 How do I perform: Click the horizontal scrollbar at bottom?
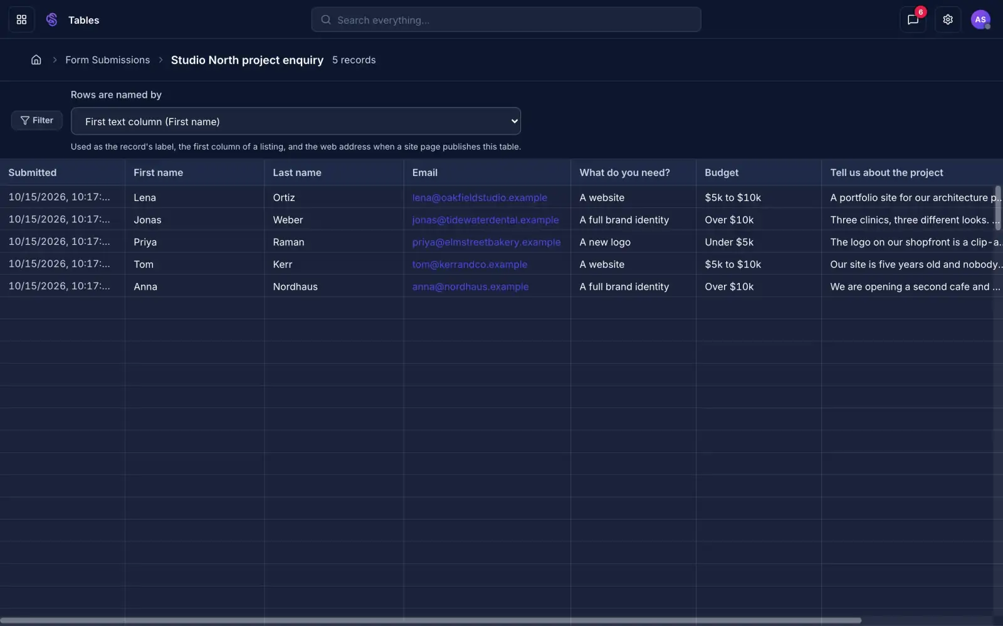(x=431, y=620)
